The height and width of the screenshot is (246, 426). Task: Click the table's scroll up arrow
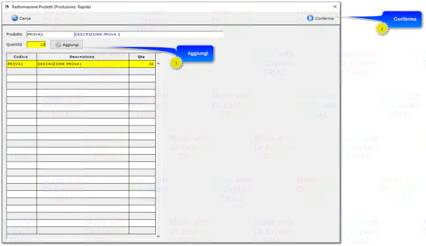[158, 64]
